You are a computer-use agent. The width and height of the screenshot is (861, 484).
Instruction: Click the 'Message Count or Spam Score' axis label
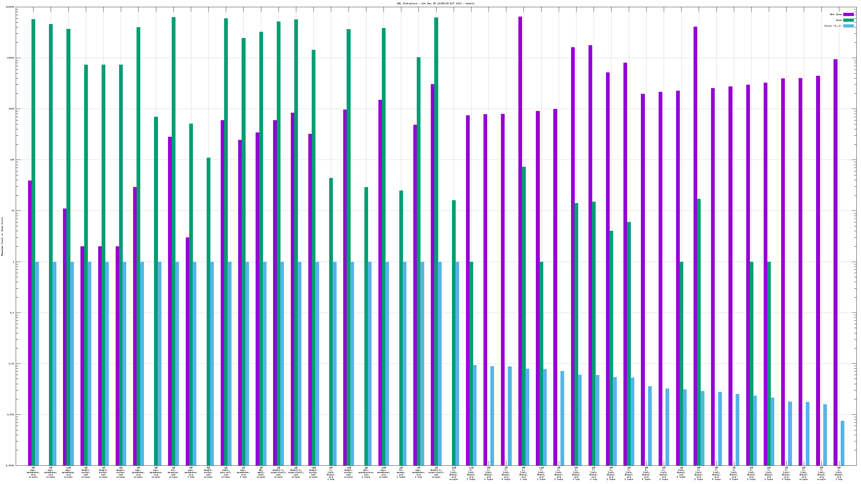[x=2, y=236]
